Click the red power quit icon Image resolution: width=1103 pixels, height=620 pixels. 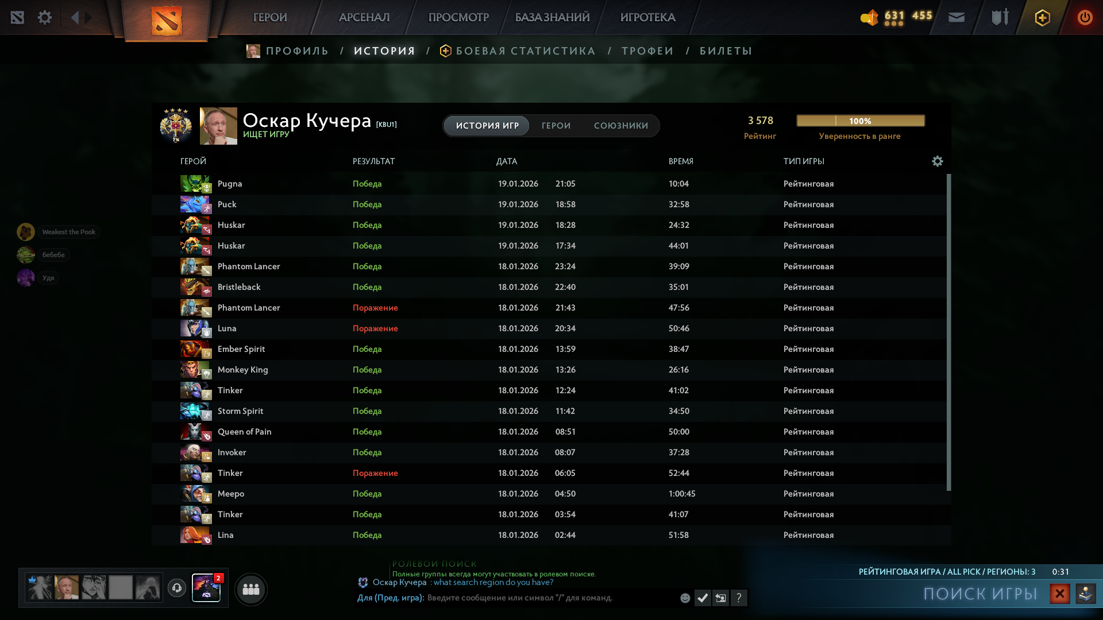click(1085, 17)
